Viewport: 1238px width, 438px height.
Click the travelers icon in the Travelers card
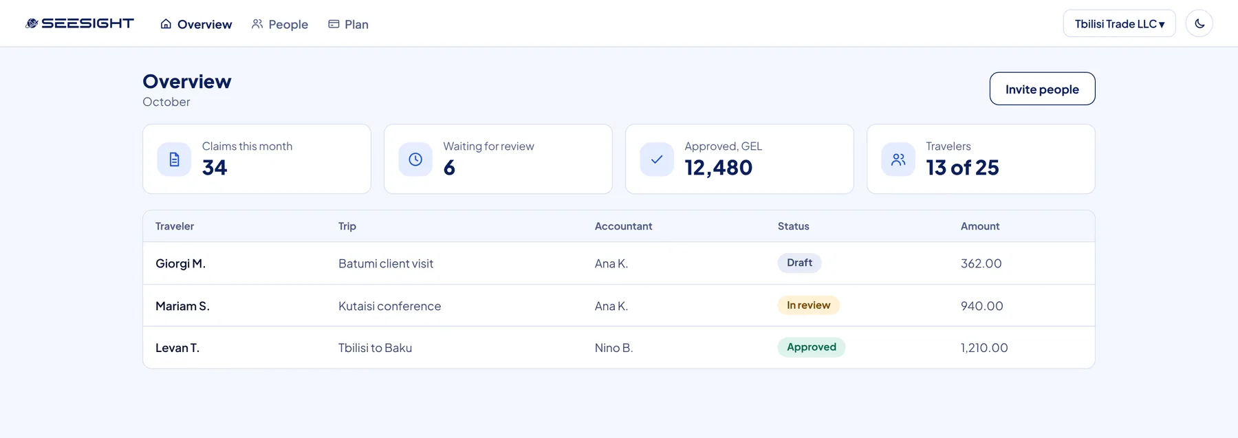tap(898, 160)
